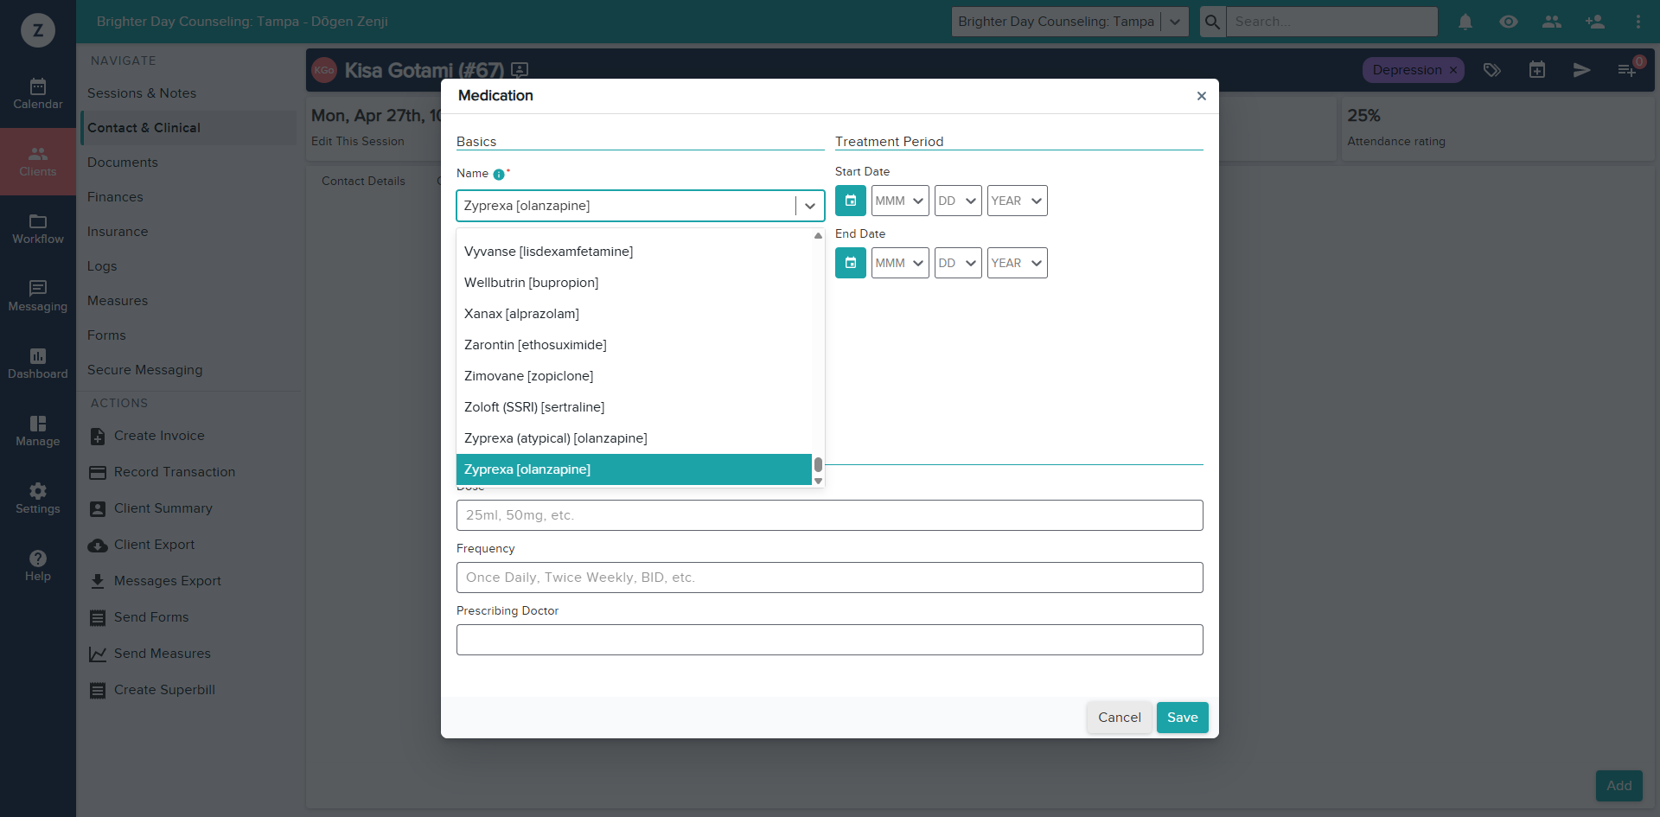Image resolution: width=1660 pixels, height=817 pixels.
Task: Click the user avatar Z icon
Action: tap(38, 30)
